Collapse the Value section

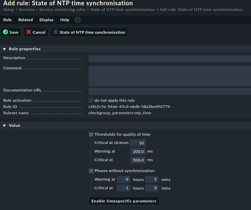[4, 125]
